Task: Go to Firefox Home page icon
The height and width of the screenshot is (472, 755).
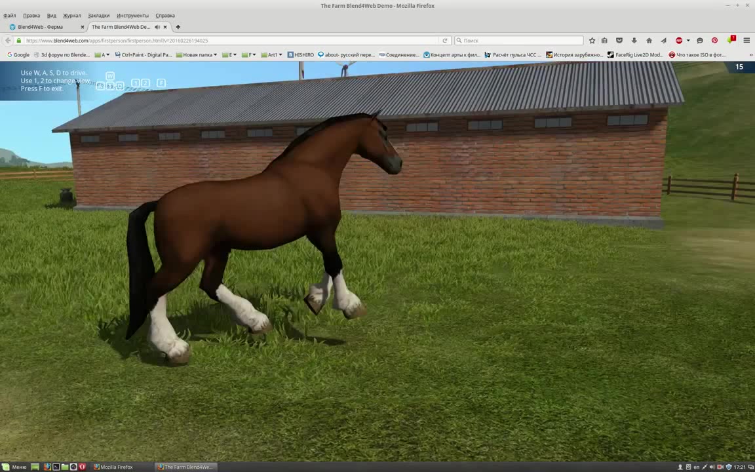Action: (x=649, y=41)
